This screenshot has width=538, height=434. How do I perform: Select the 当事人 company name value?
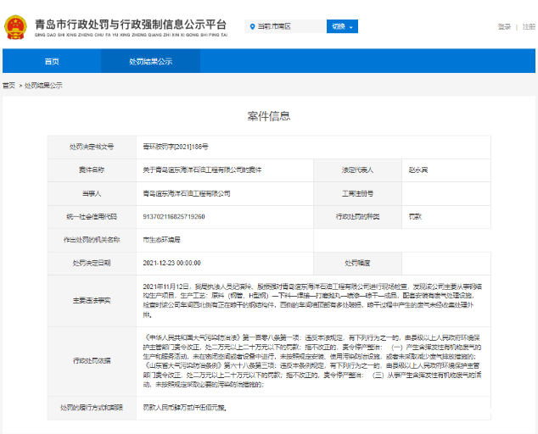[x=187, y=193]
